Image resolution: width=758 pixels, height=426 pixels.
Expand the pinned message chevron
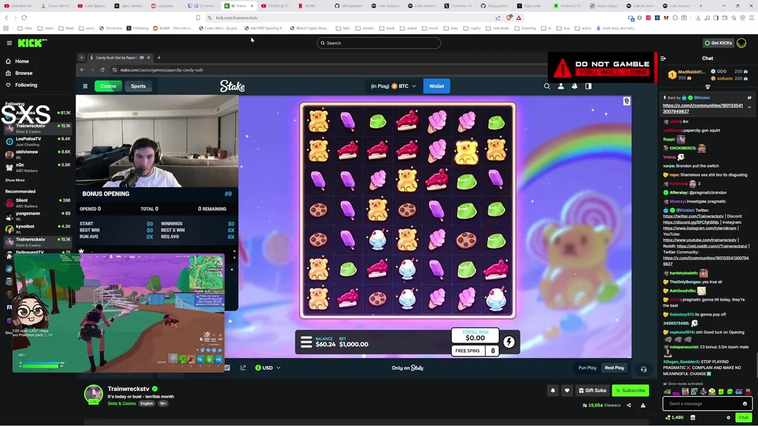(x=749, y=107)
